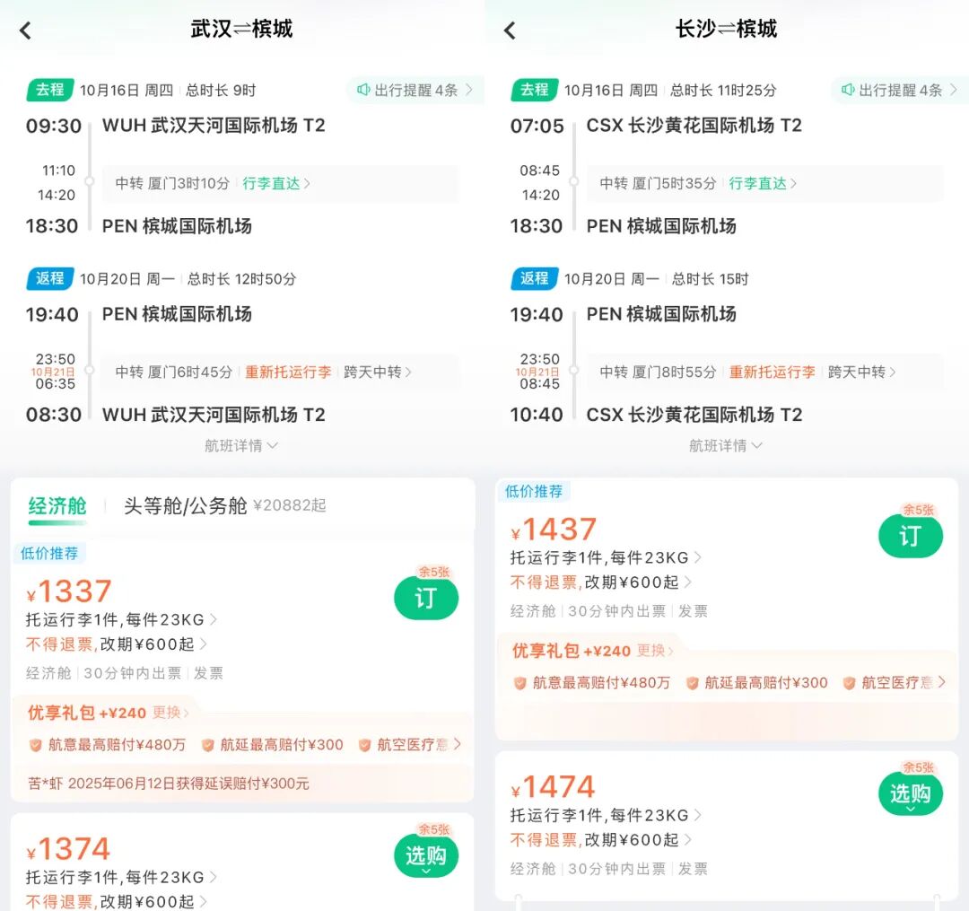The image size is (969, 911).
Task: Tap the back arrow on 武汉⇌槟城 page
Action: 25,30
